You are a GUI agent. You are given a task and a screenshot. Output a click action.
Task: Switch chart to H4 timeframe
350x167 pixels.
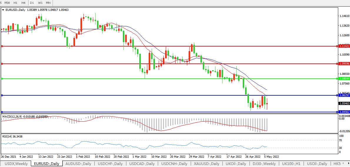pyautogui.click(x=24, y=3)
